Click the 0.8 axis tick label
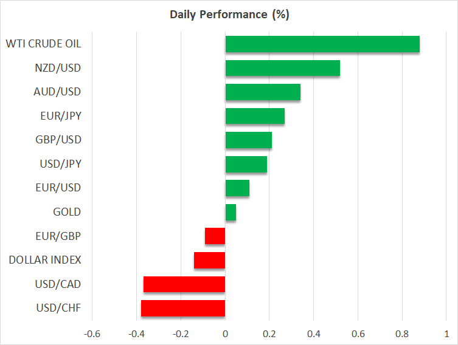Image resolution: width=458 pixels, height=345 pixels. point(402,333)
